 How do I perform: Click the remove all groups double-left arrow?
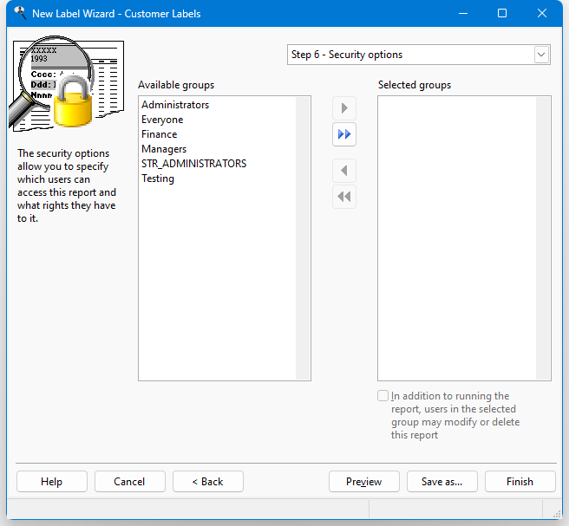click(x=344, y=197)
